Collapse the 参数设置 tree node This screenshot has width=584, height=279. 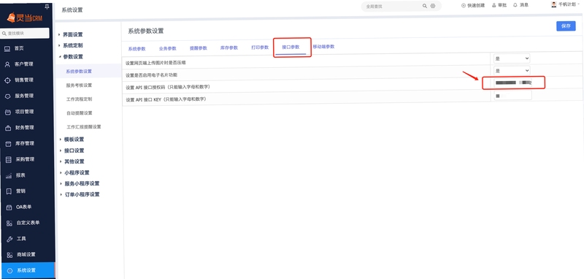pyautogui.click(x=60, y=57)
